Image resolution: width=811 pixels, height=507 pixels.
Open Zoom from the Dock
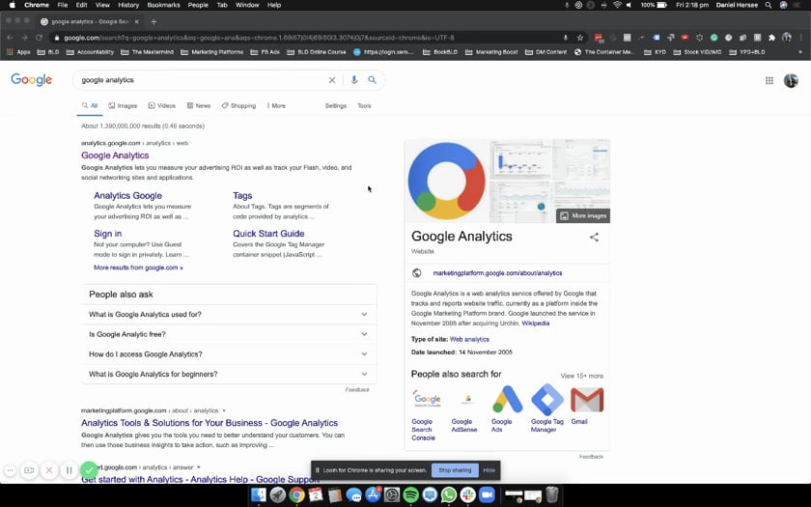point(487,495)
